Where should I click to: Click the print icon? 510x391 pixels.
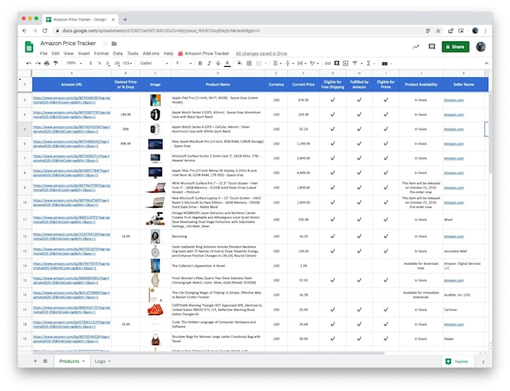click(x=46, y=63)
